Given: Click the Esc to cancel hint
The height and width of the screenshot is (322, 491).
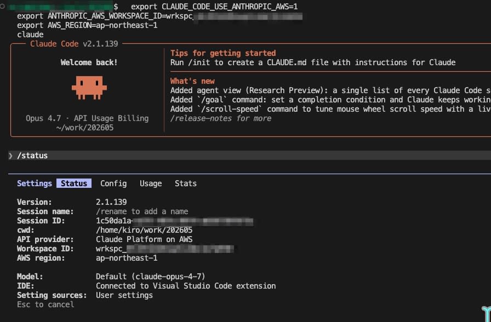Looking at the screenshot, I should [x=45, y=304].
